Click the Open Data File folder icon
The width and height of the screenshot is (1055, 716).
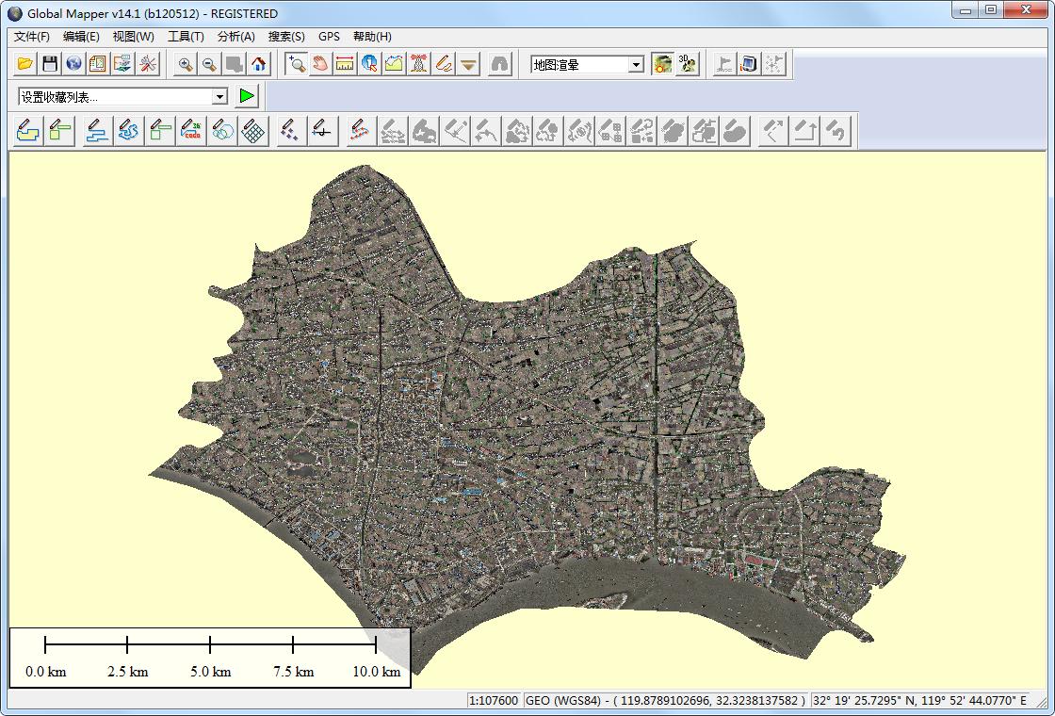point(25,64)
